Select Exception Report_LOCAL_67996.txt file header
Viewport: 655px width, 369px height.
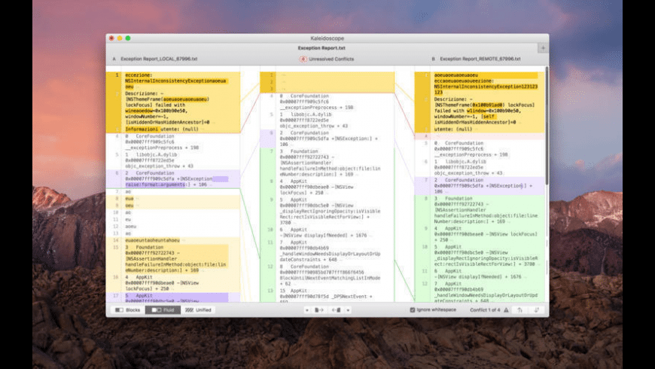tap(159, 59)
